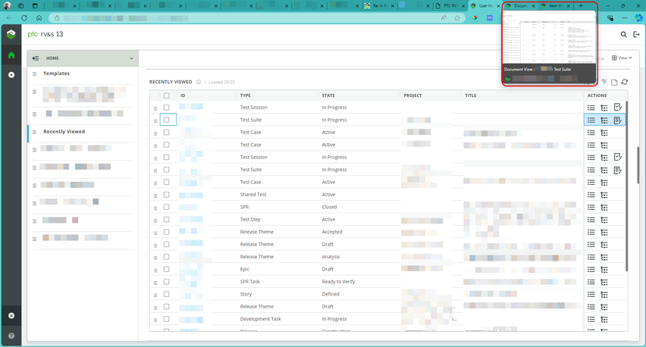Open document view for the SPR row

(x=591, y=208)
